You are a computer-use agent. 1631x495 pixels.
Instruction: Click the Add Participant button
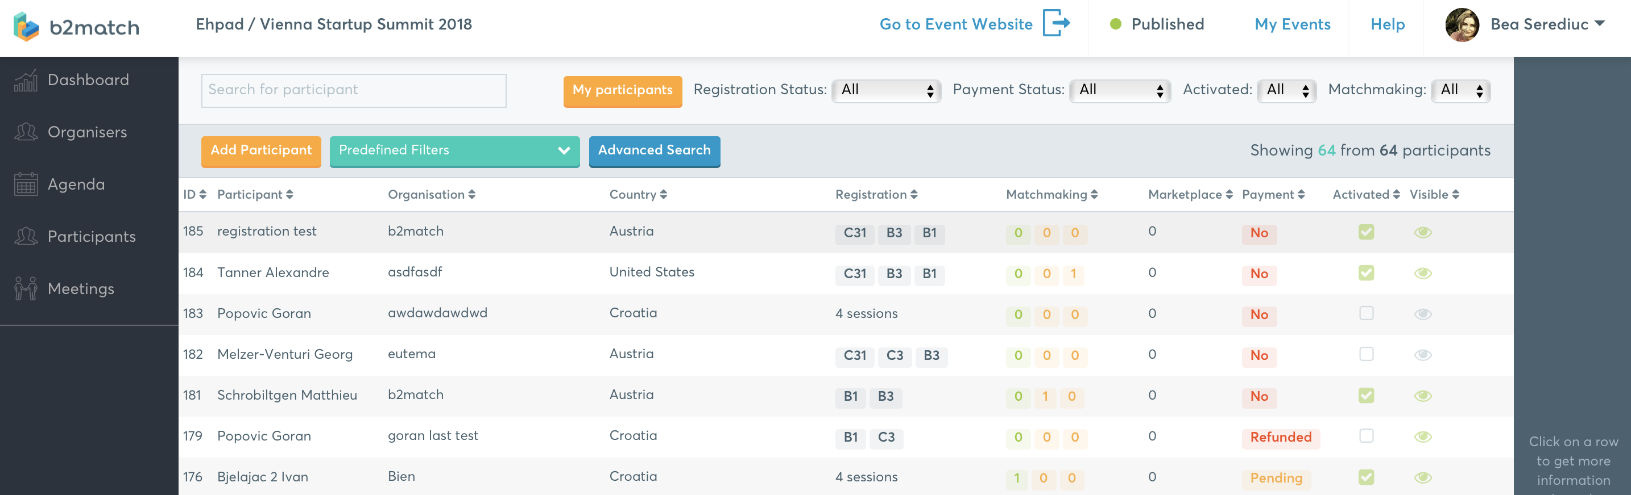(x=261, y=150)
